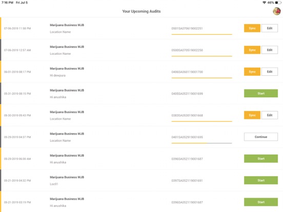
Task: Tap the battery icon in the status bar
Action: [278, 3]
